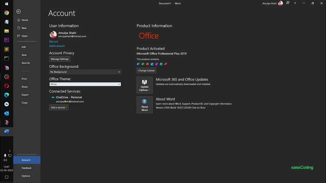This screenshot has width=326, height=183.
Task: Click the volume speaker icon in the tray
Action: (5, 160)
